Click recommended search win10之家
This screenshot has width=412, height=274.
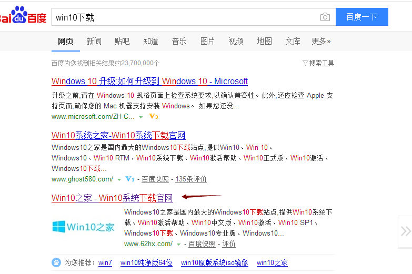272,262
